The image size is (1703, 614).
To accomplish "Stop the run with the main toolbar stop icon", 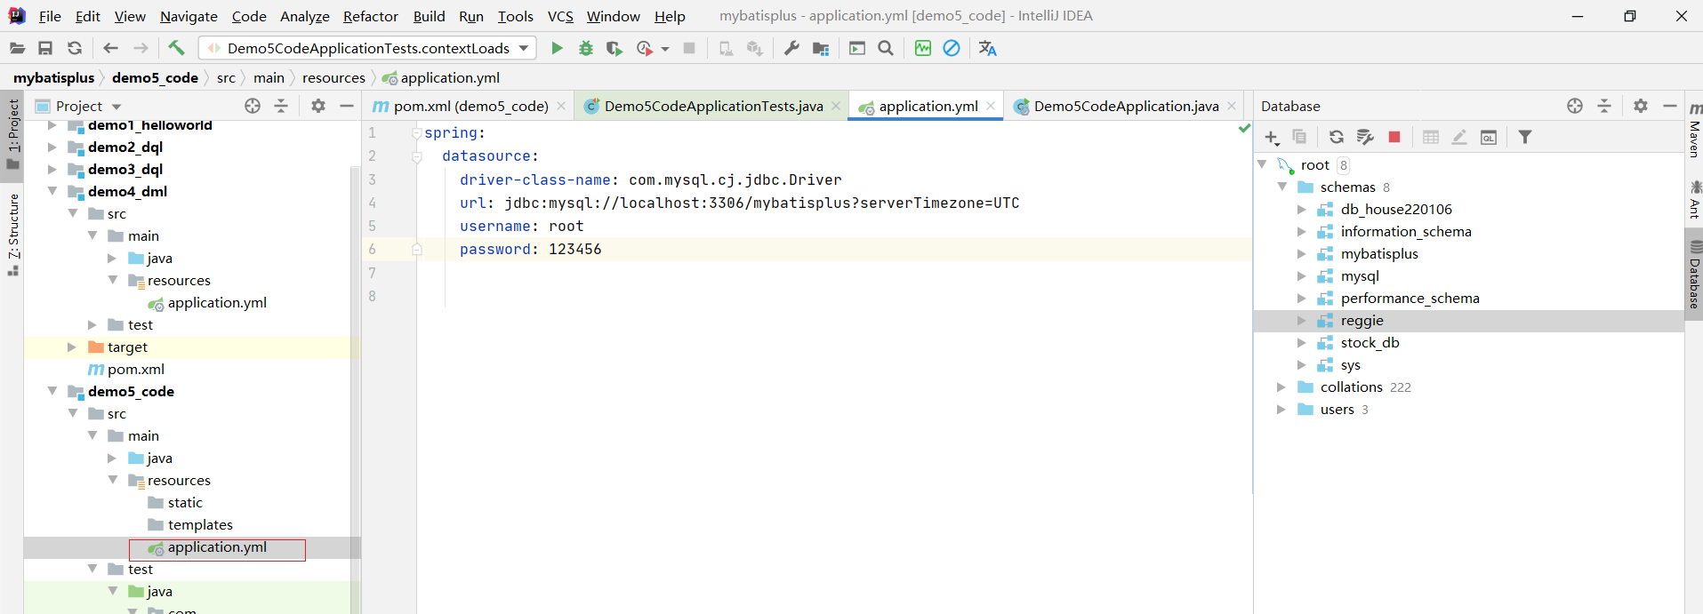I will [689, 48].
